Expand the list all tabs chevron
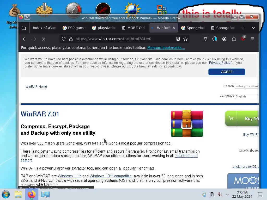Viewport: 267px width, 200px height. (253, 28)
